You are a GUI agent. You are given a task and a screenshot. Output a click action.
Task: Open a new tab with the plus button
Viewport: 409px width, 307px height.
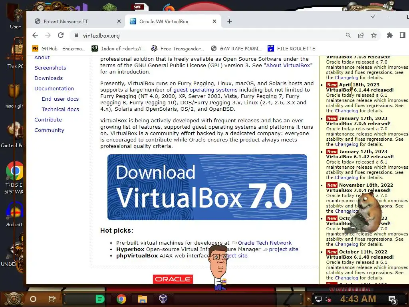tap(230, 22)
